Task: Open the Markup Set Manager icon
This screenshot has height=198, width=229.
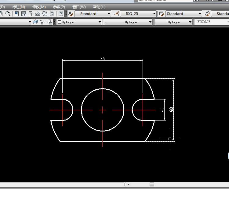Action: coord(45,14)
